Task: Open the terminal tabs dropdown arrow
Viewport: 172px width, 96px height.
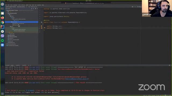Action: coord(30,65)
